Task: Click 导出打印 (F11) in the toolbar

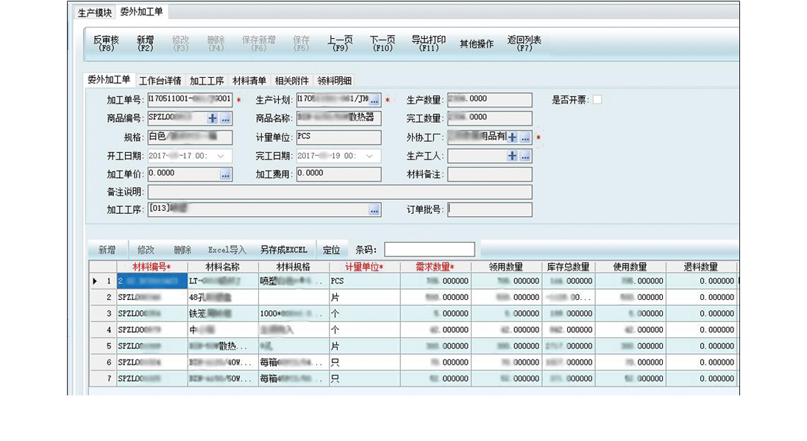Action: pos(428,43)
